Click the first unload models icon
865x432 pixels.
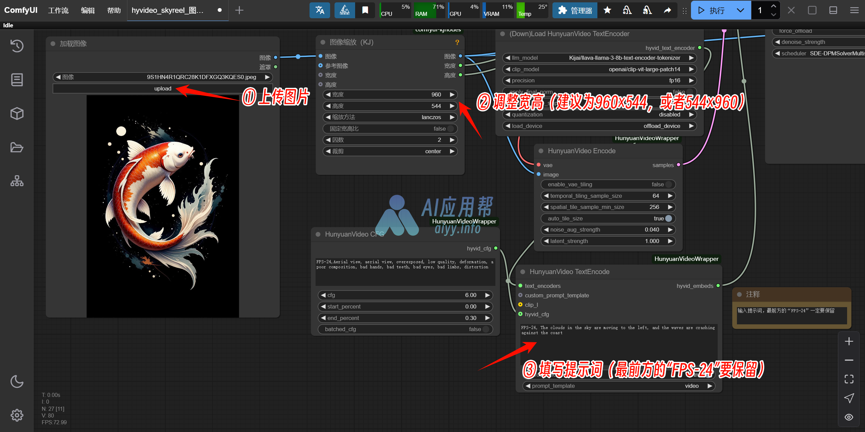[x=627, y=10]
